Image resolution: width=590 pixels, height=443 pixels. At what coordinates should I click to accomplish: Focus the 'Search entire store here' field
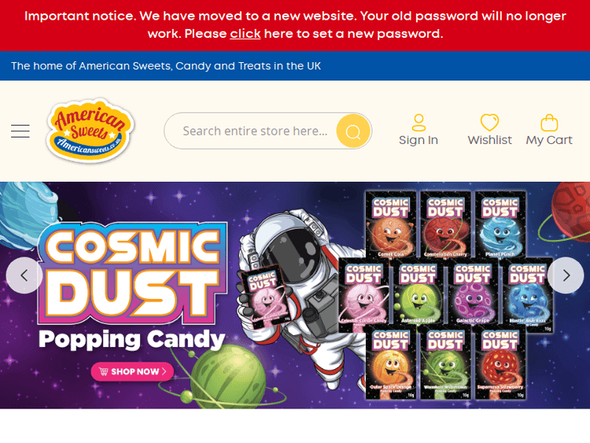(255, 131)
